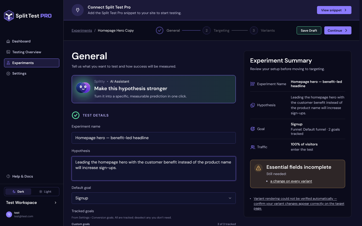362x226 pixels.
Task: Click the Splitty AI assistant avatar
Action: click(83, 88)
